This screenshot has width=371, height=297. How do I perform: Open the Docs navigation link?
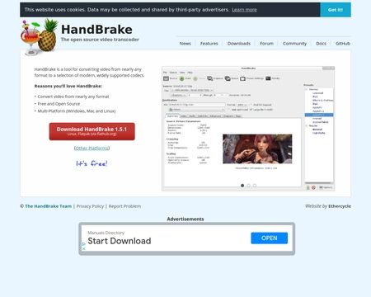click(x=321, y=44)
